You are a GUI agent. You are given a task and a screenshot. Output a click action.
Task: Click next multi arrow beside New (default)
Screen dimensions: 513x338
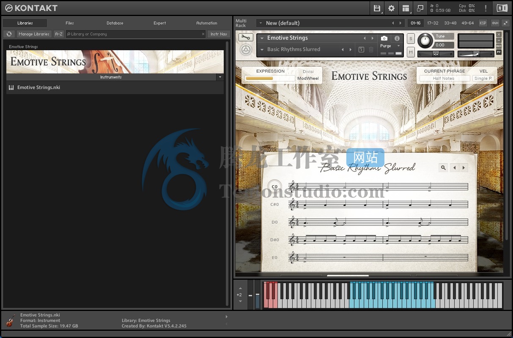point(401,23)
